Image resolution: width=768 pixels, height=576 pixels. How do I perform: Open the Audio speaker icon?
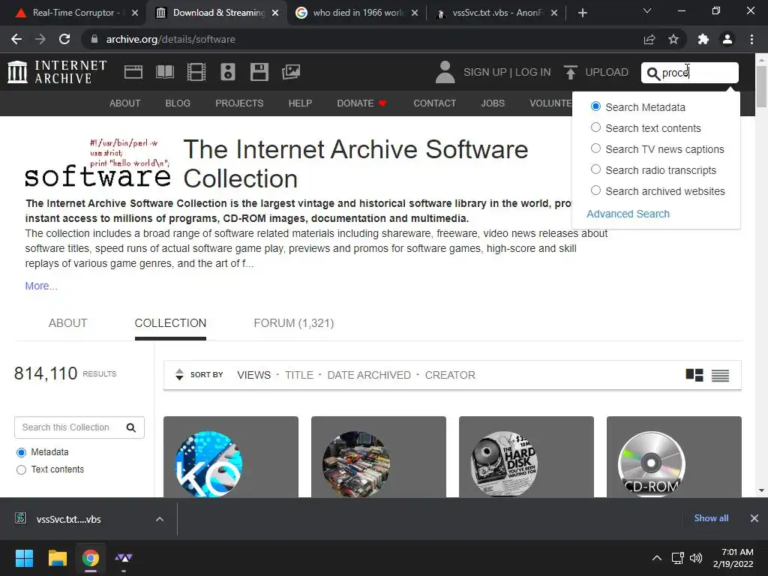pyautogui.click(x=228, y=72)
